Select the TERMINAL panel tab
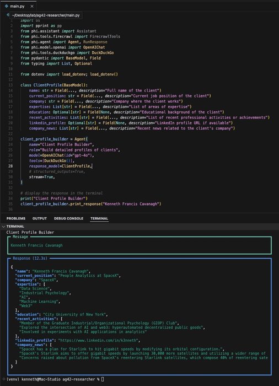 click(99, 218)
